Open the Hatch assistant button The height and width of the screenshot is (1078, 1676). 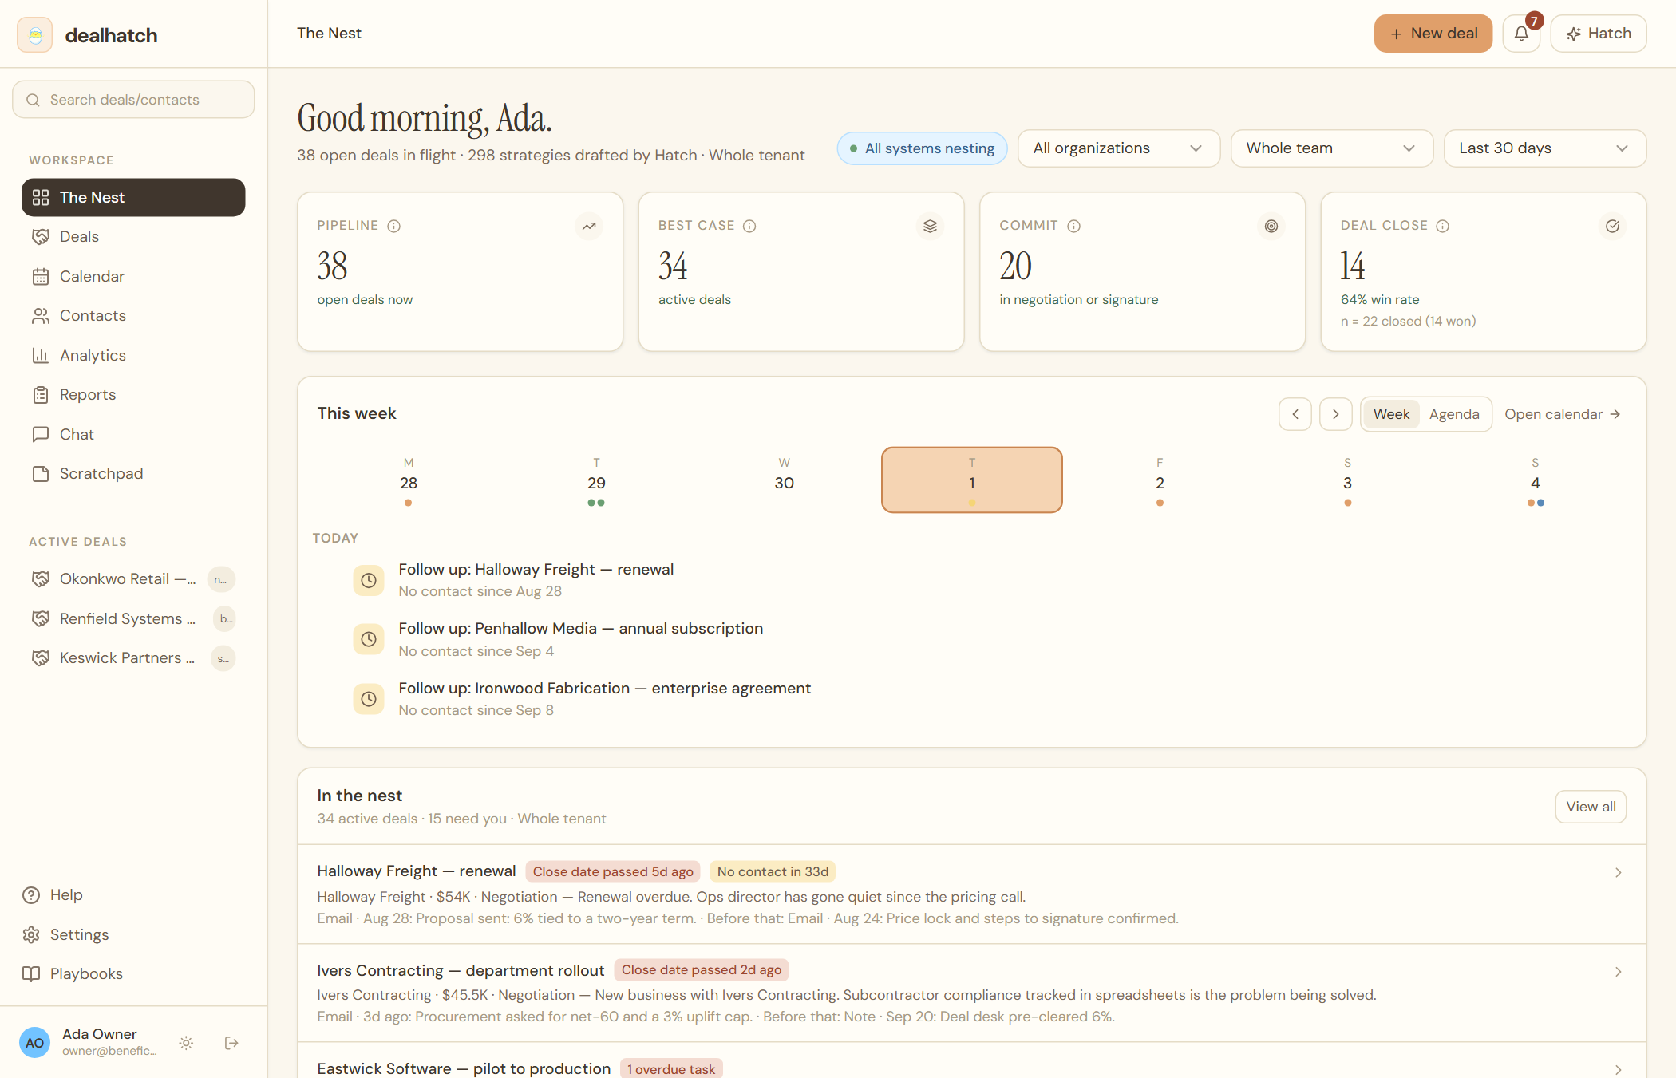click(1598, 34)
